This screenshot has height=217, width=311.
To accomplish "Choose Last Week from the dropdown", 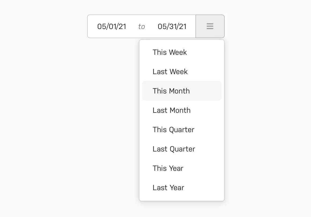I will 170,71.
